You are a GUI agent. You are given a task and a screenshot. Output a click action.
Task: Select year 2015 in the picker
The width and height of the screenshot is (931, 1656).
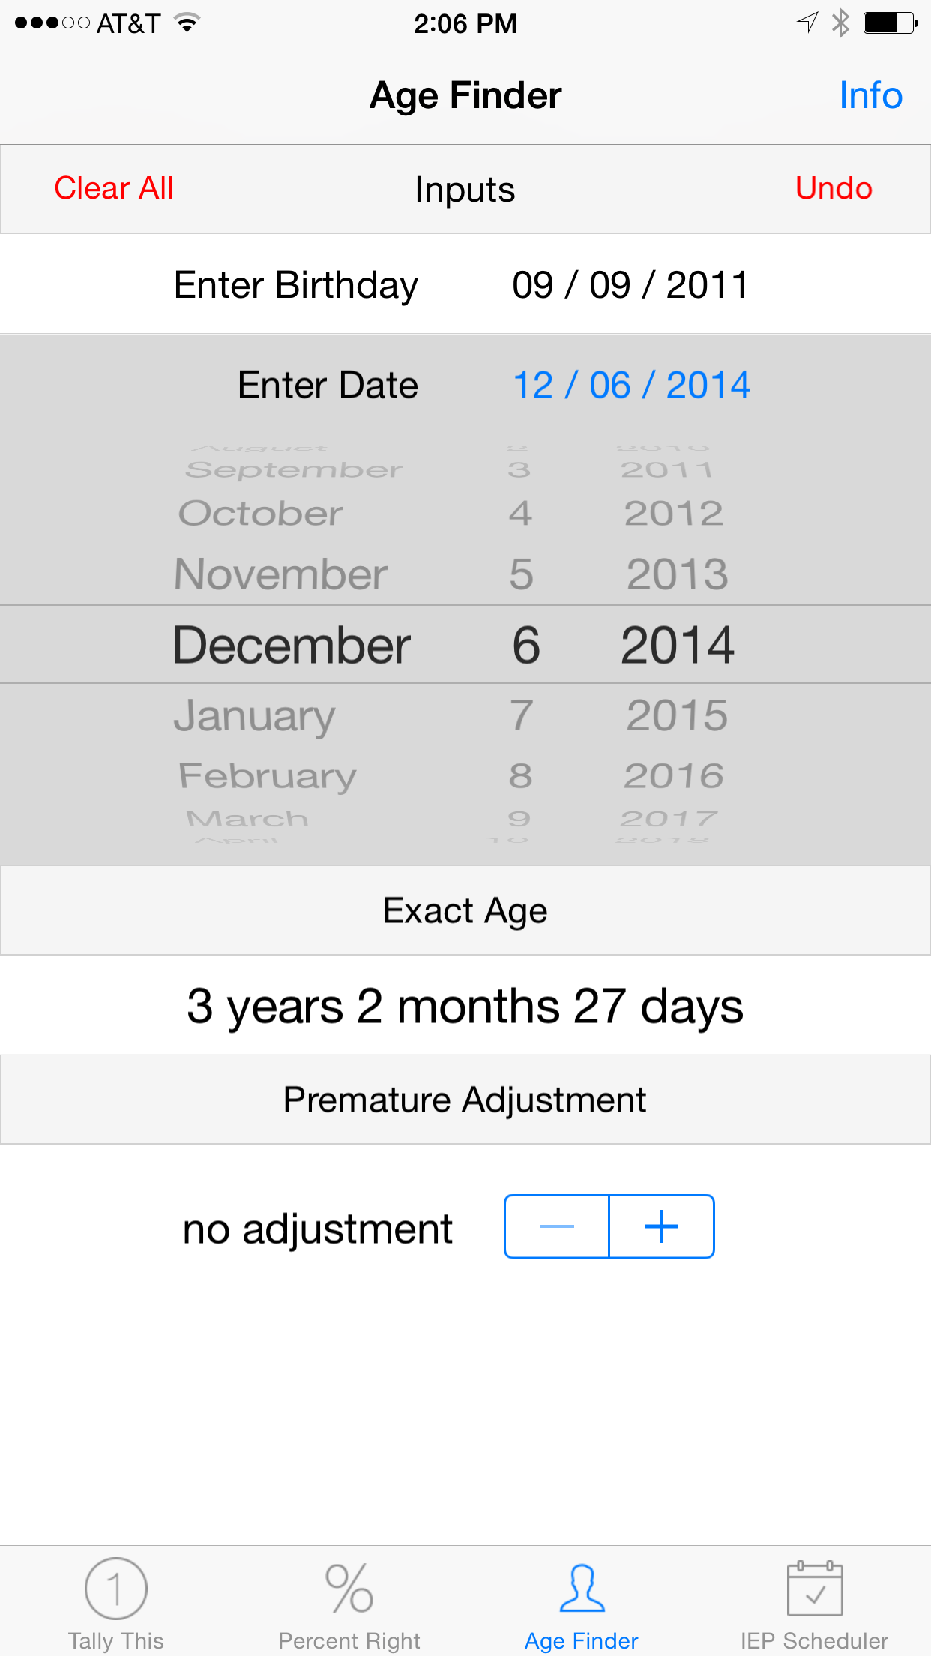pos(677,715)
